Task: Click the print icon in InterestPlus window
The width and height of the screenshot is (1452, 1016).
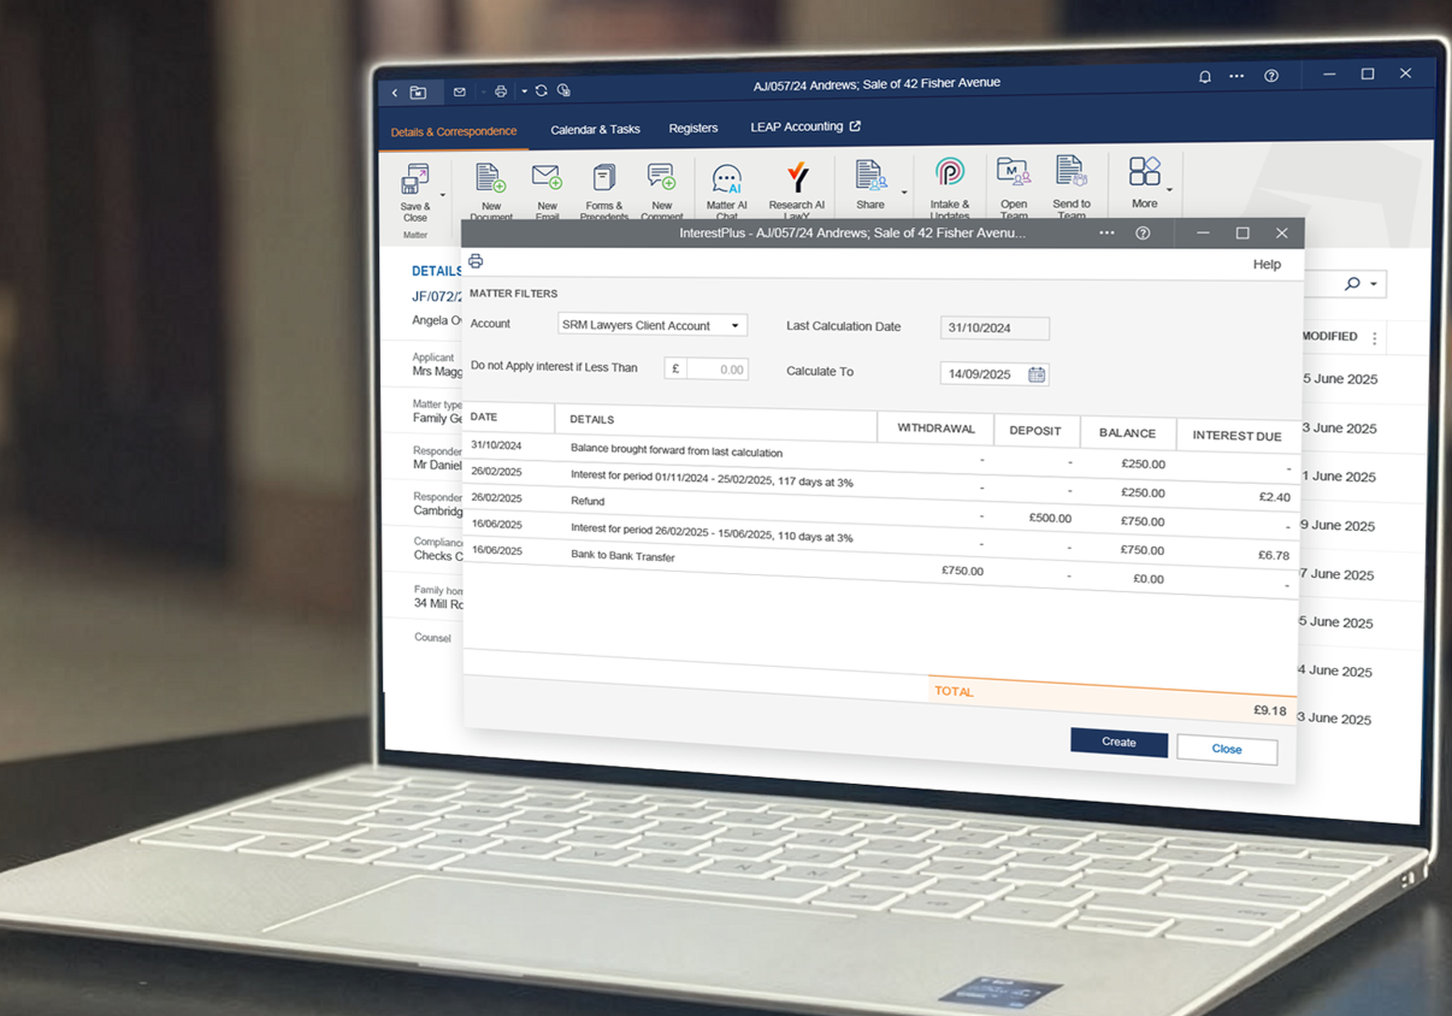Action: click(475, 261)
